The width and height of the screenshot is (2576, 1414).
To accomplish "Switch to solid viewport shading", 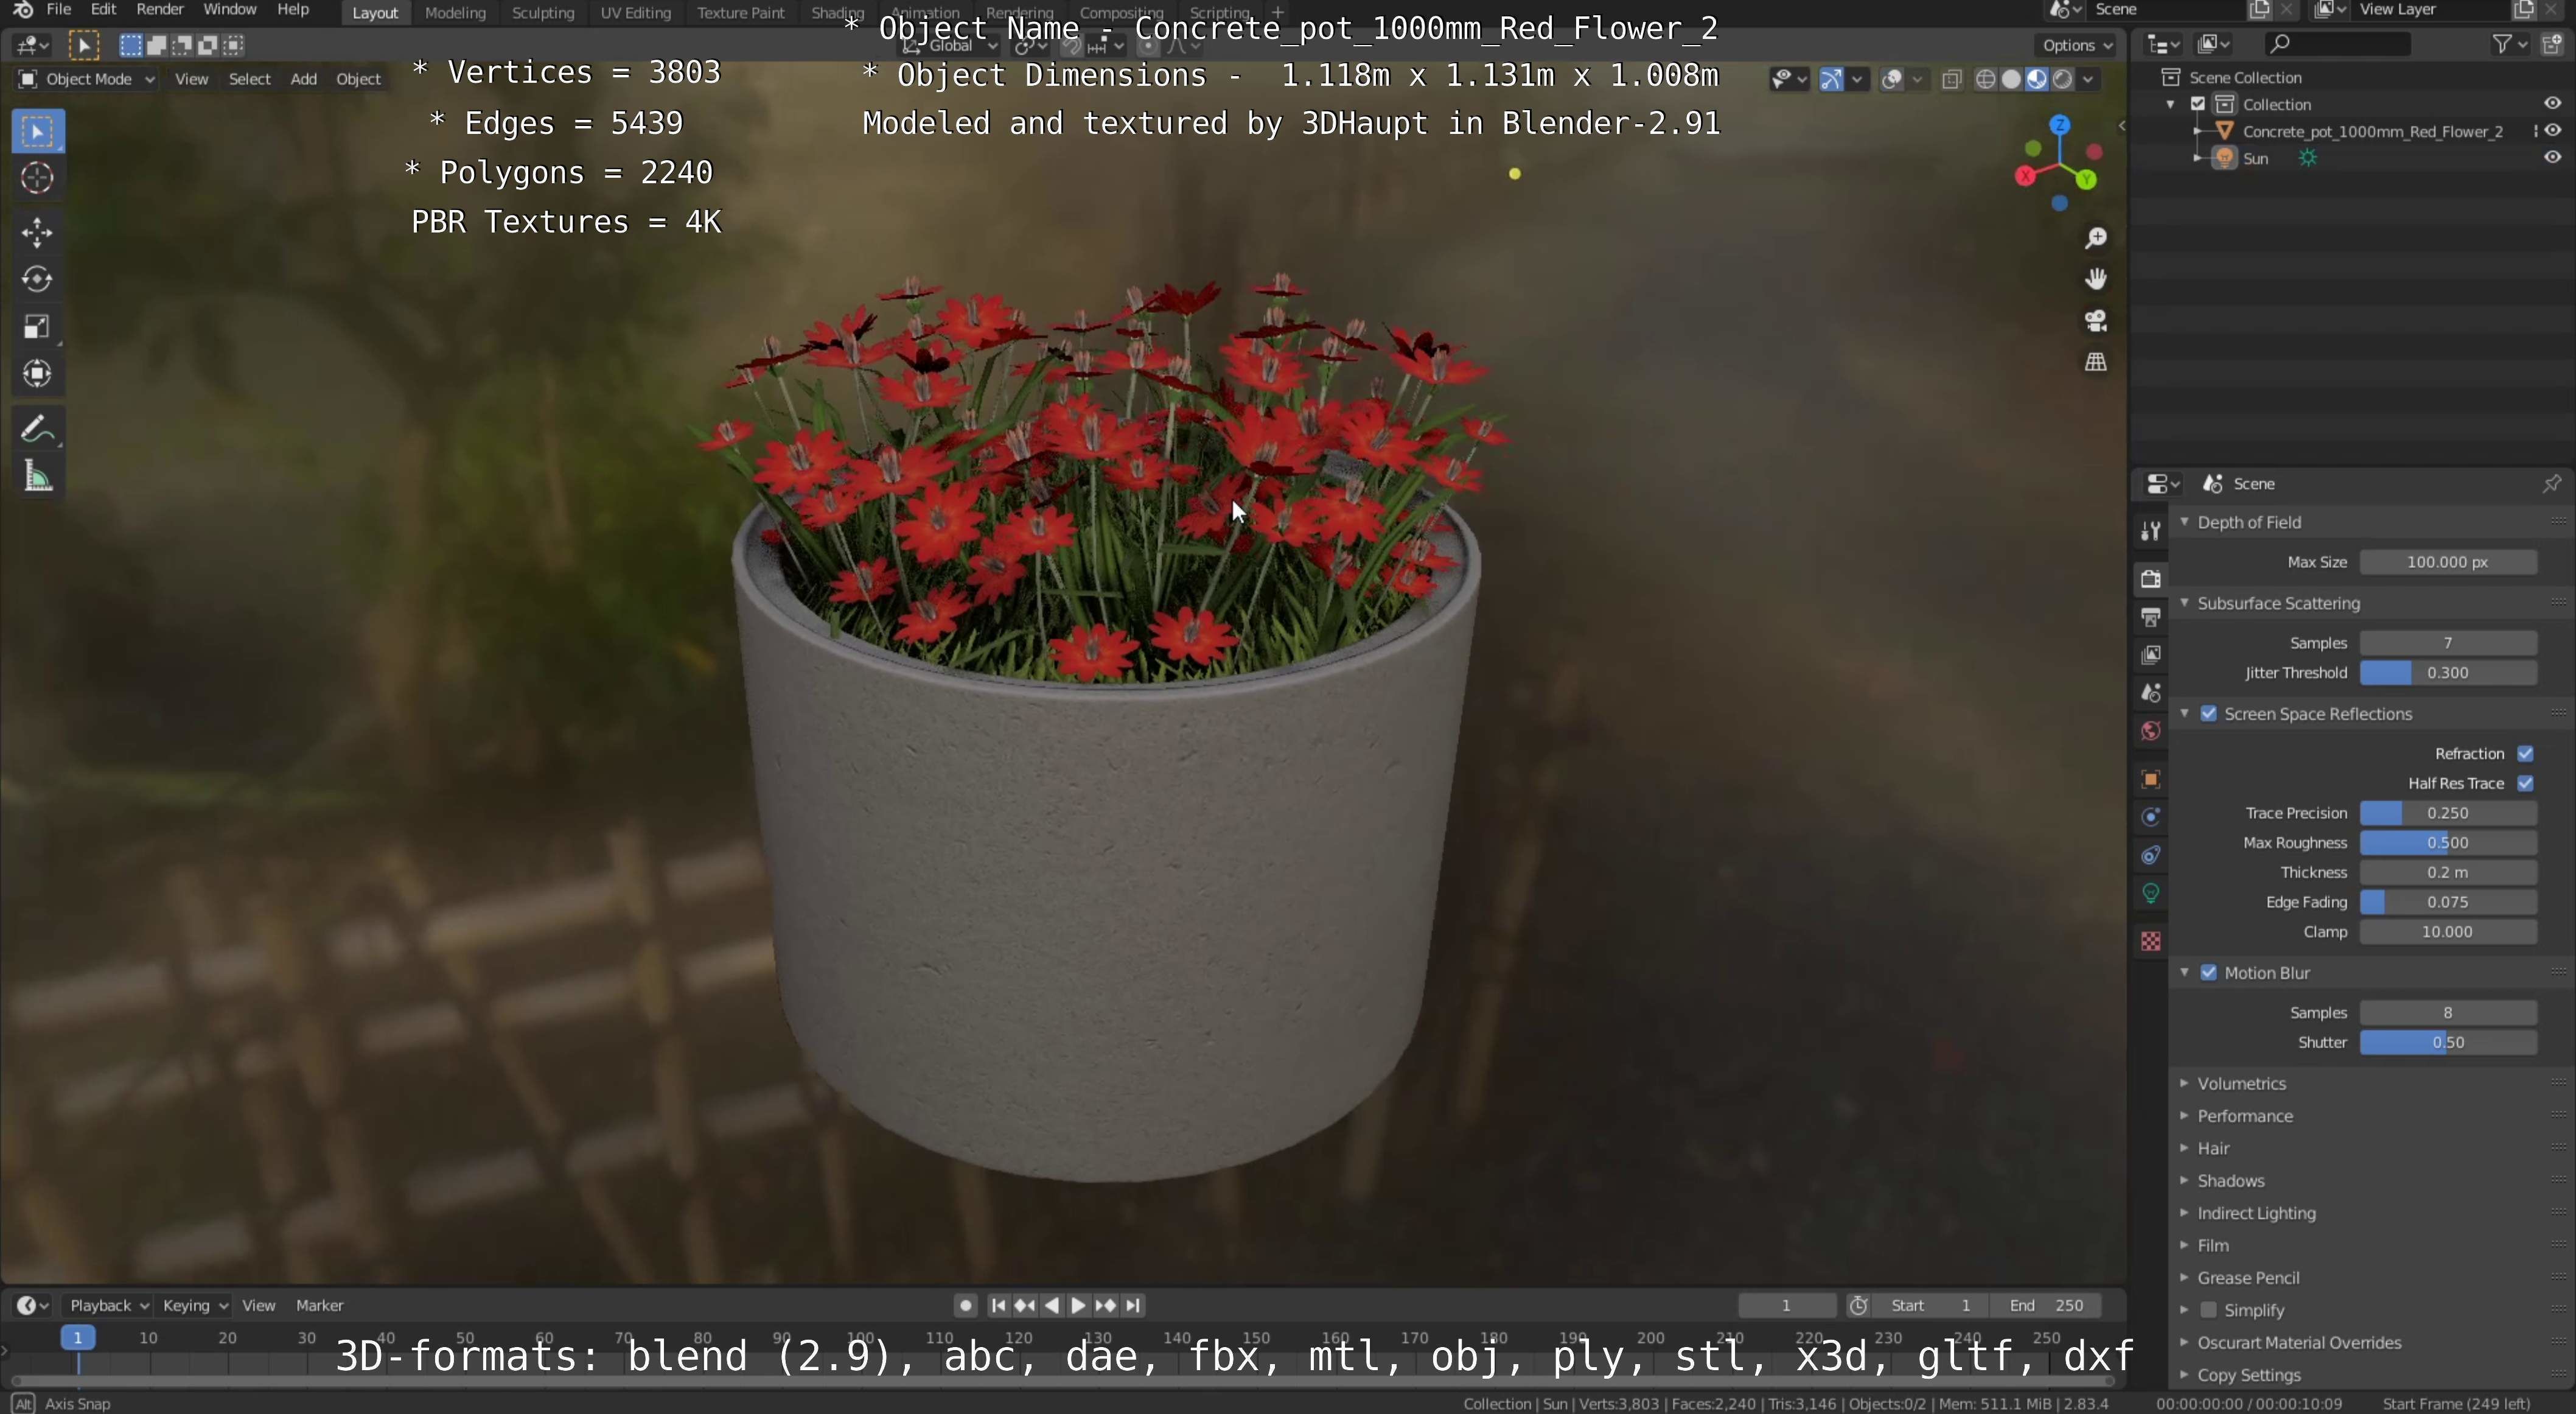I will pyautogui.click(x=2011, y=80).
